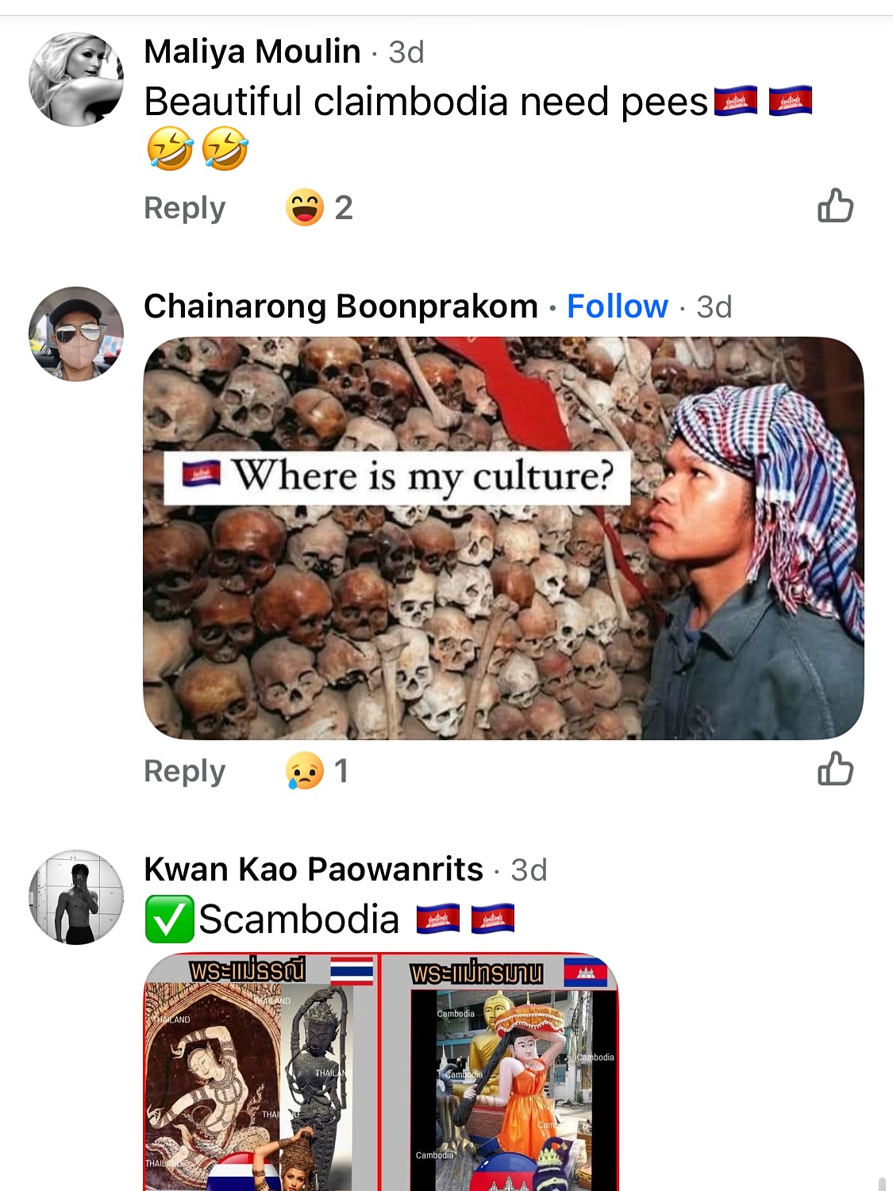Open the Cambodia statue comparison image
The width and height of the screenshot is (893, 1191).
pyautogui.click(x=500, y=1072)
